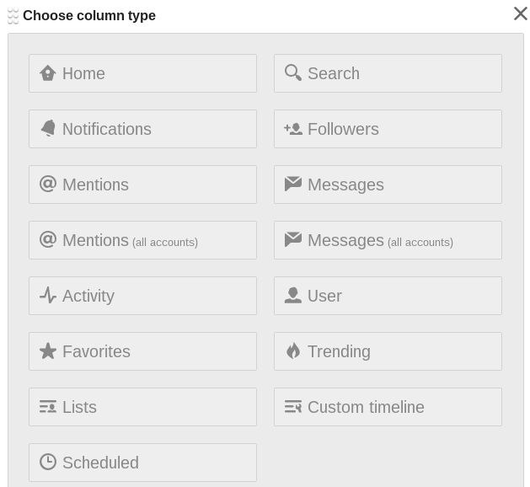Click the clock icon beside Scheduled
This screenshot has width=530, height=487.
[48, 462]
